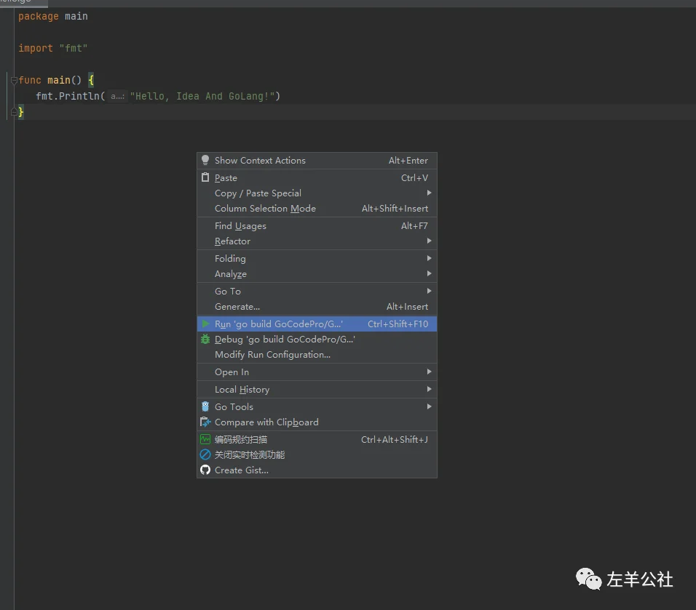Click the 关闭实时检测功能 blue circle icon
696x610 pixels.
(x=205, y=454)
